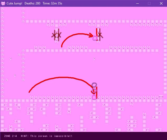This screenshot has height=140, width=167.
Task: Click the Cute Jump cat icon in title bar
Action: (x=3, y=3)
